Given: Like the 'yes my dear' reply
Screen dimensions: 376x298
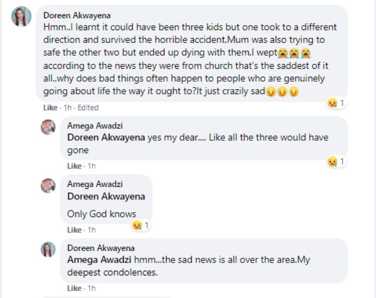Looking at the screenshot, I should click(x=74, y=166).
